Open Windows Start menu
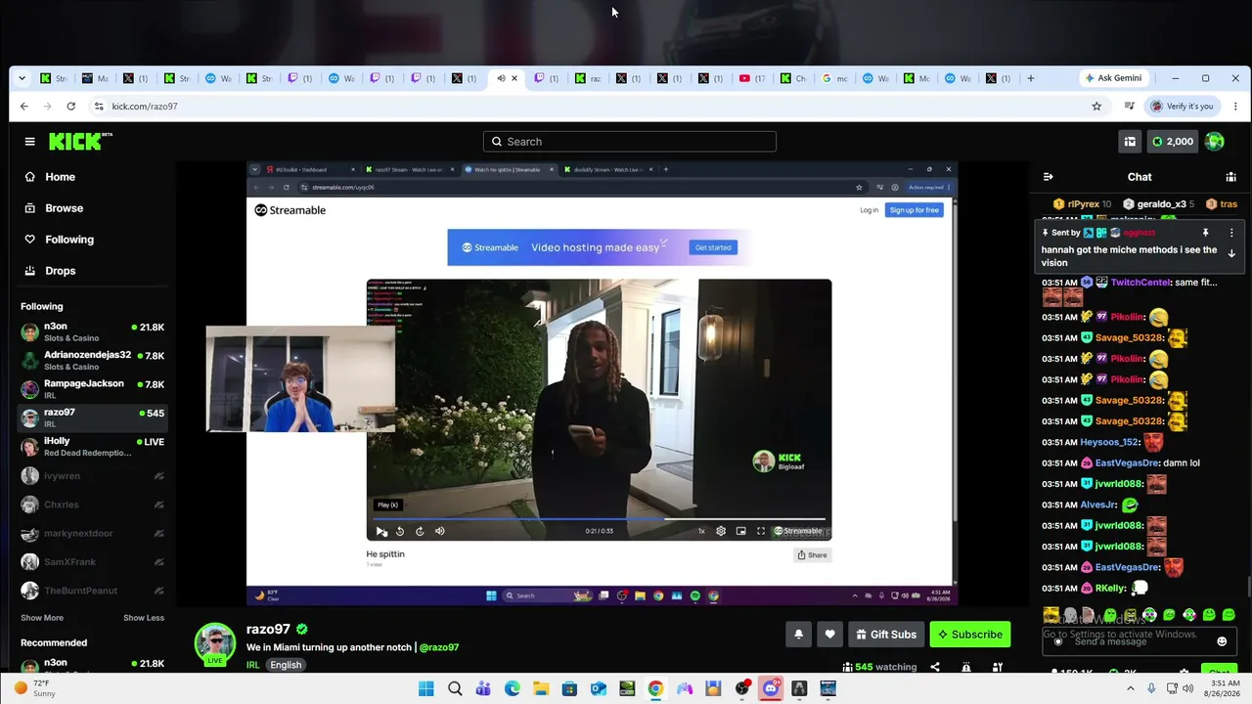 [425, 688]
